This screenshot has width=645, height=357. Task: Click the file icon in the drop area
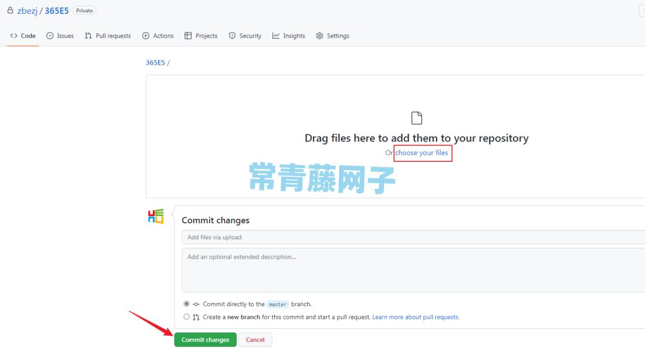417,118
